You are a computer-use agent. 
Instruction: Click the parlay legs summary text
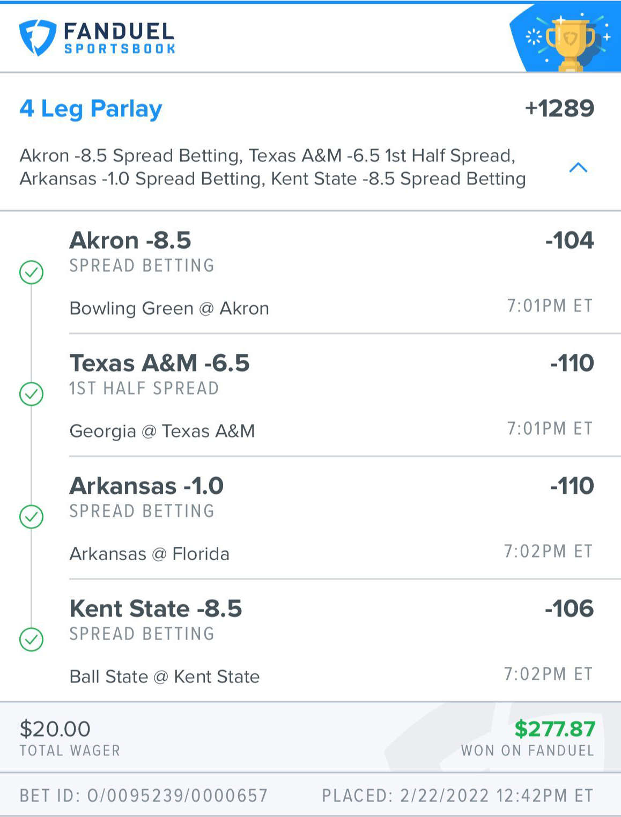[273, 167]
